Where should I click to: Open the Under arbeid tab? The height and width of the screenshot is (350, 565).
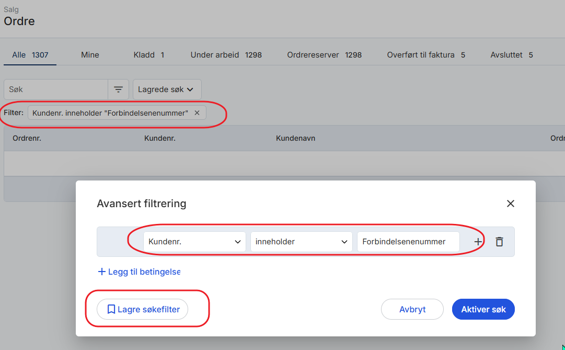226,54
